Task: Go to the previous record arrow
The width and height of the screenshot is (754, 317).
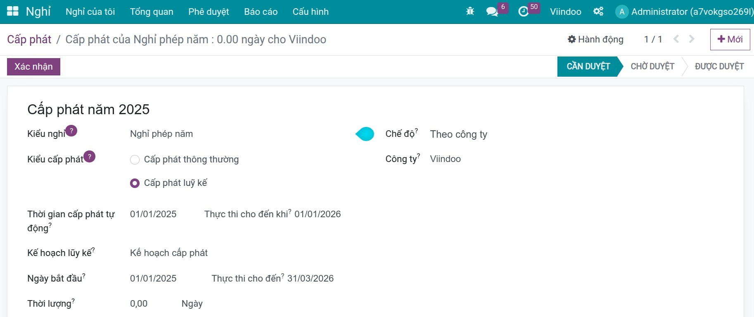Action: tap(676, 39)
